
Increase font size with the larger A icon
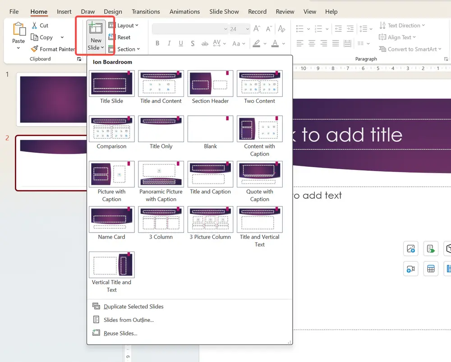pos(257,28)
